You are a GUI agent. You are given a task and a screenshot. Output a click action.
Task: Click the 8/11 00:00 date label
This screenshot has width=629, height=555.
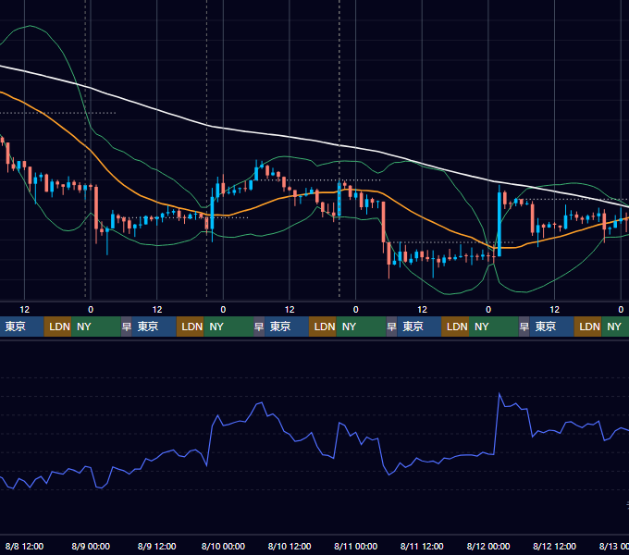355,546
